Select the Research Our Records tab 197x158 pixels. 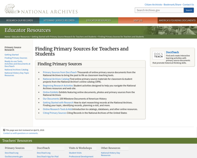[x=20, y=20]
